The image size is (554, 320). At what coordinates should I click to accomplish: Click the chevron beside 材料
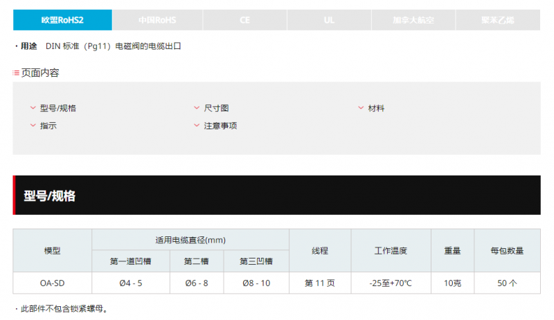coord(361,108)
